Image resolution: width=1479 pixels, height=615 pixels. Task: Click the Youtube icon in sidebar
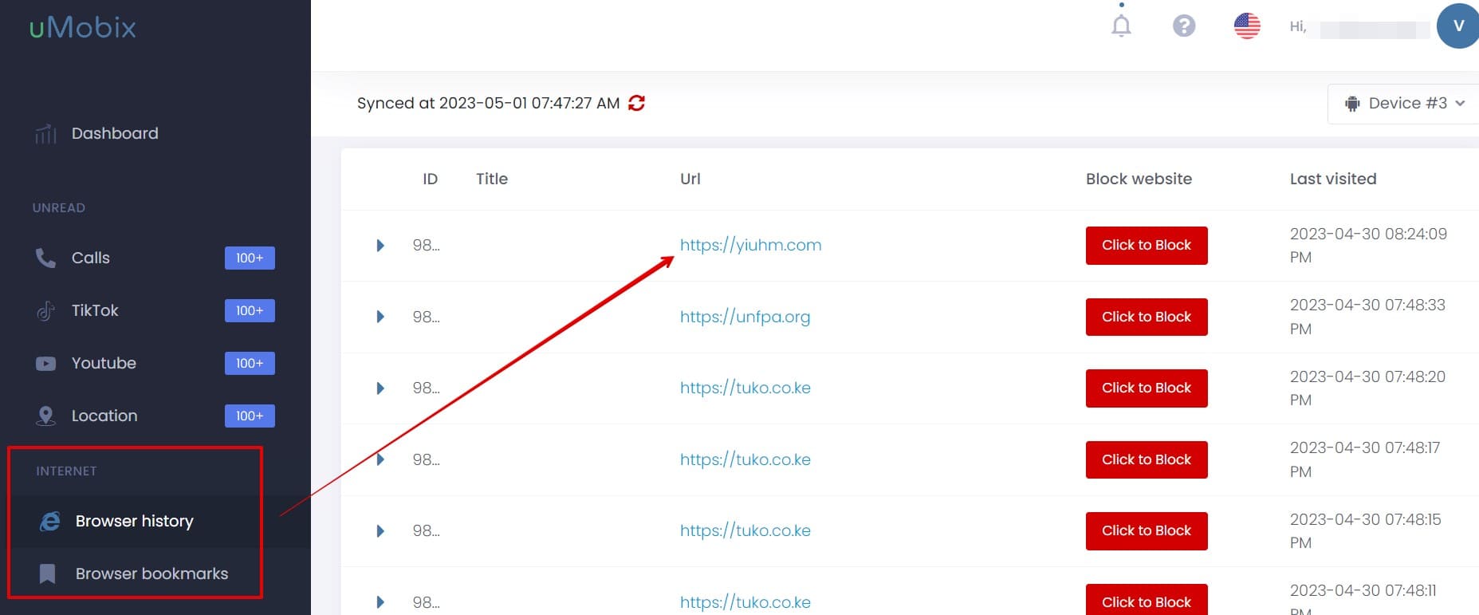(x=46, y=364)
